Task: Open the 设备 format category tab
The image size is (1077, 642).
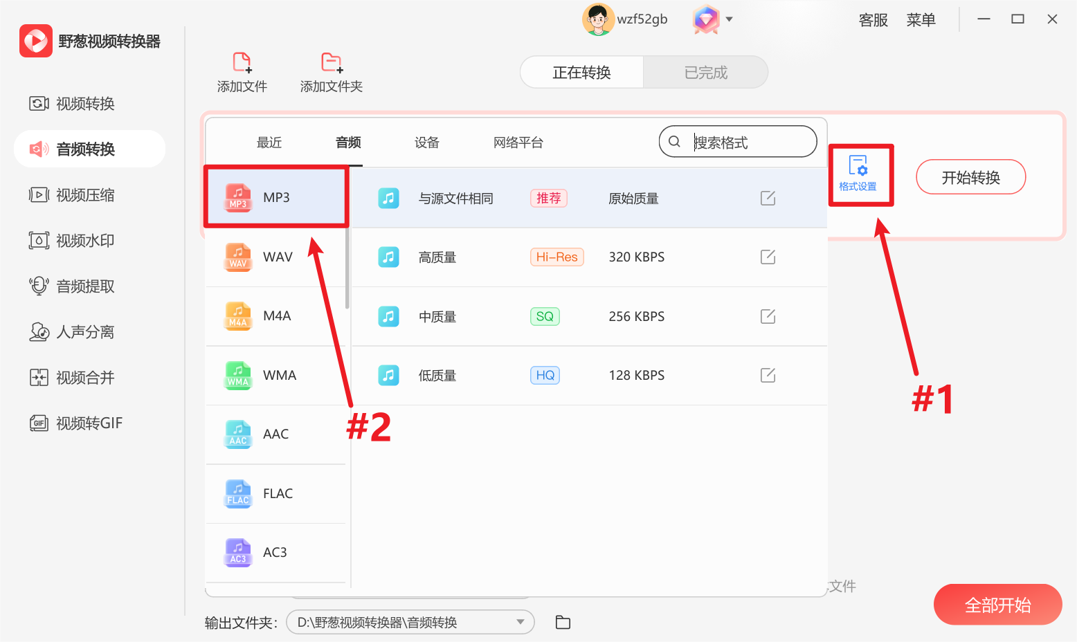Action: coord(426,142)
